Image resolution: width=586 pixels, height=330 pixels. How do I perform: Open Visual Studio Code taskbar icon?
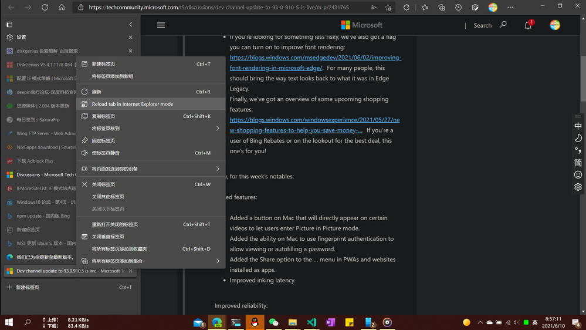click(x=311, y=322)
